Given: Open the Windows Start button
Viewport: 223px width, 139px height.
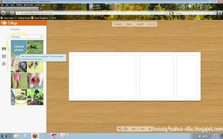Looking at the screenshot, I should pyautogui.click(x=4, y=136).
